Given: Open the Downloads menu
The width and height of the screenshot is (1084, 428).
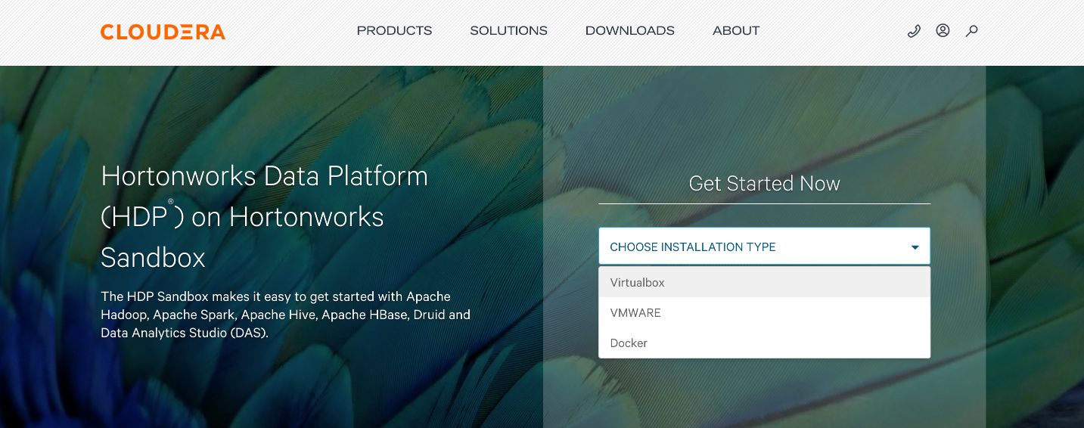Looking at the screenshot, I should coord(630,31).
